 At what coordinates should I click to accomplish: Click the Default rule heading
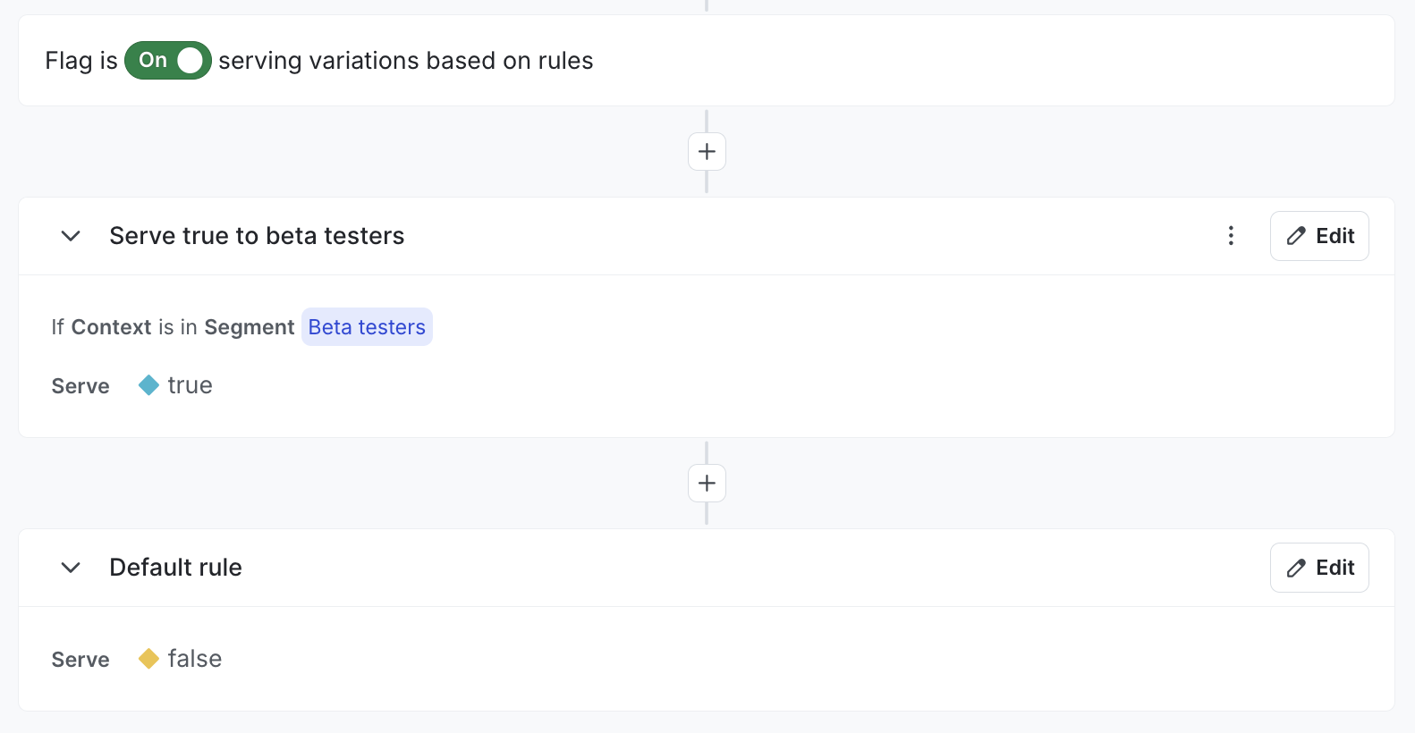175,567
